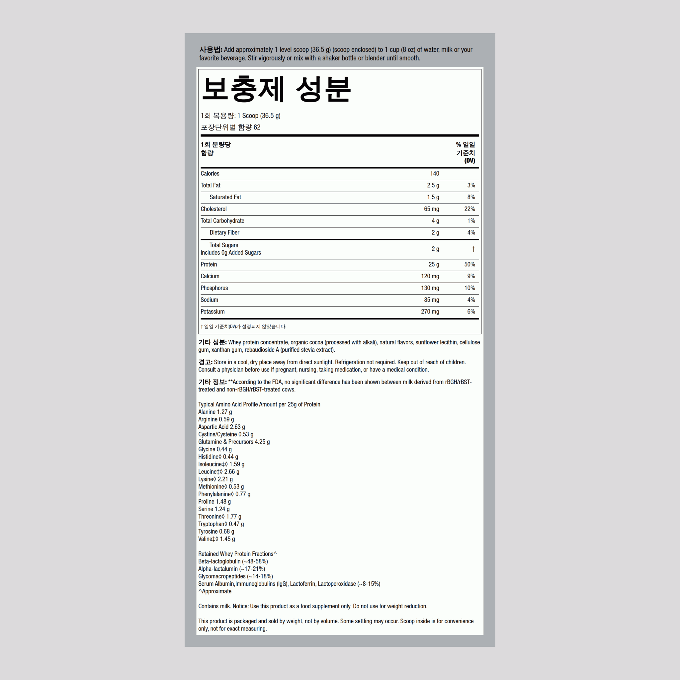Click the Calories value '140'
The width and height of the screenshot is (680, 680).
[434, 174]
